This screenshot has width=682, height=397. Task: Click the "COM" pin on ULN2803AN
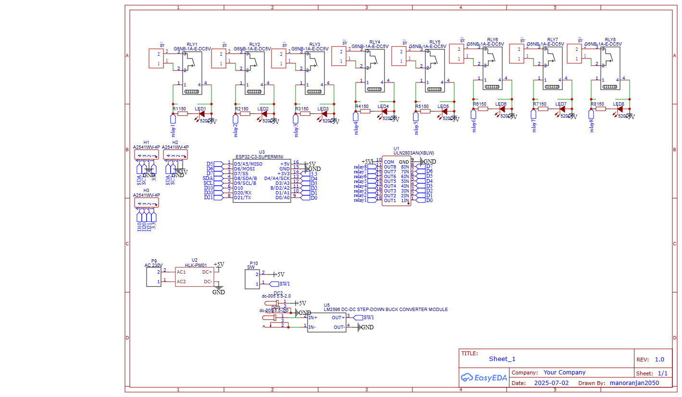[x=389, y=162]
